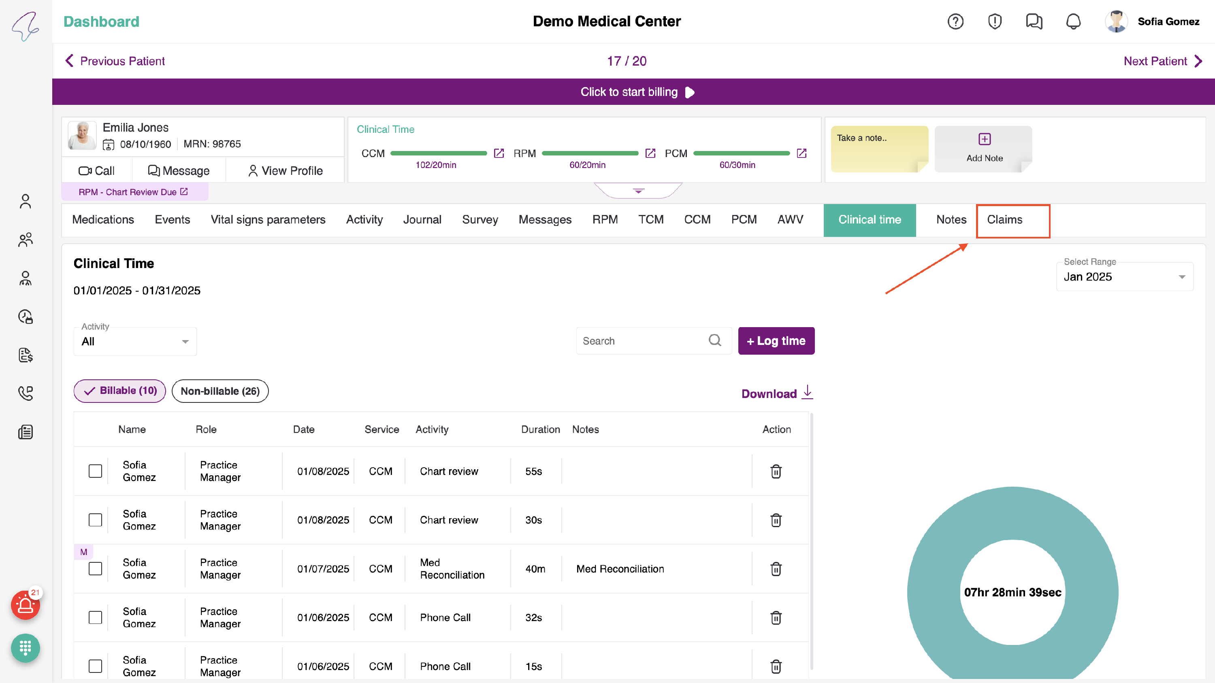
Task: Expand the clinical time panel down arrow
Action: click(x=638, y=191)
